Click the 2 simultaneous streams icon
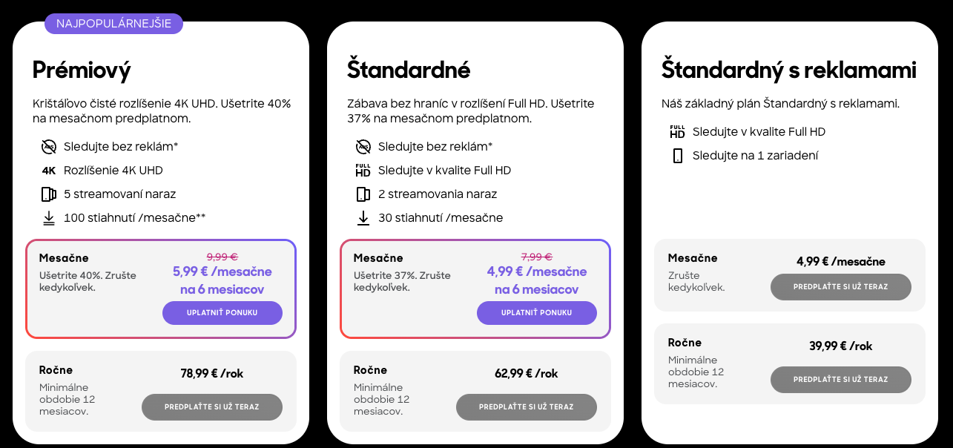Image resolution: width=953 pixels, height=448 pixels. (363, 194)
